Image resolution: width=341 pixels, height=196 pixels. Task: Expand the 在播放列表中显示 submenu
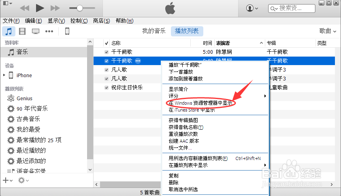point(215,165)
